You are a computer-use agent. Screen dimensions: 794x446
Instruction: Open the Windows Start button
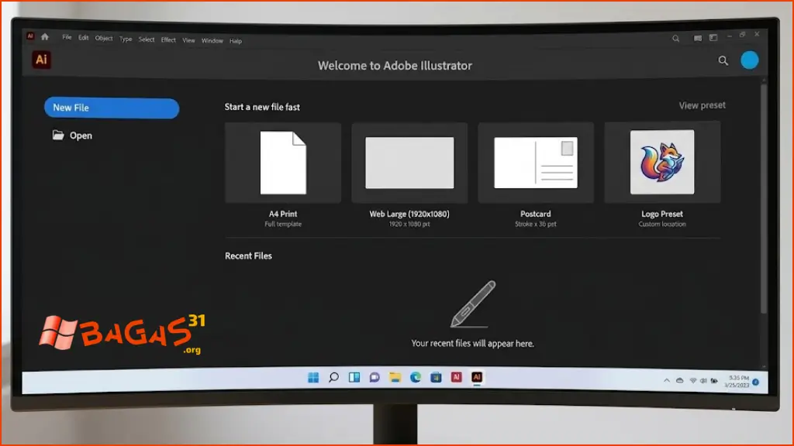pos(313,378)
